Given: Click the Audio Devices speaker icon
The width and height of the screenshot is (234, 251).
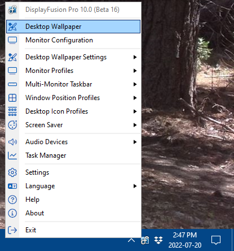Looking at the screenshot, I should click(12, 142).
